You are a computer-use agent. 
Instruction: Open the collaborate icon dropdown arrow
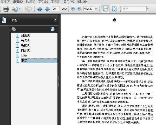pos(20,9)
